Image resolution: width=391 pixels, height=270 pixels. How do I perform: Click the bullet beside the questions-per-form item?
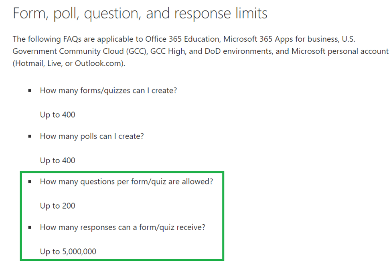pos(30,182)
